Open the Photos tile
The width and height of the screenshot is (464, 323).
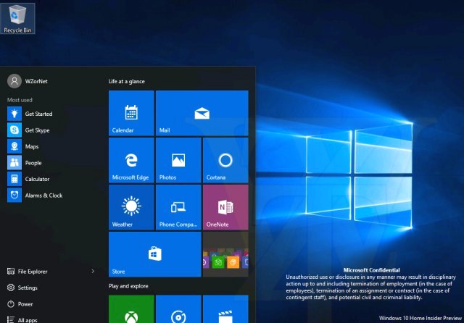tap(178, 160)
